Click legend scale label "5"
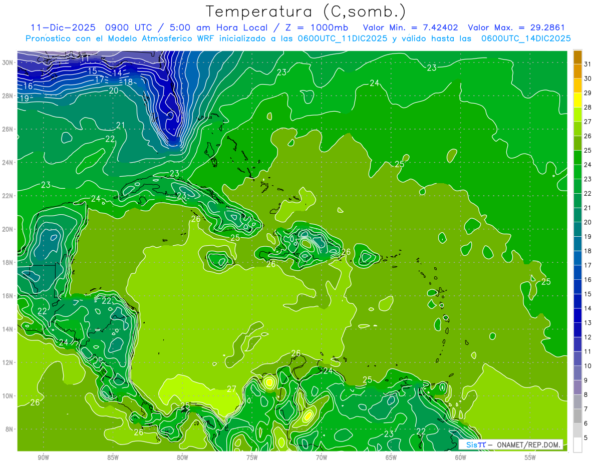The height and width of the screenshot is (464, 601). 586,438
